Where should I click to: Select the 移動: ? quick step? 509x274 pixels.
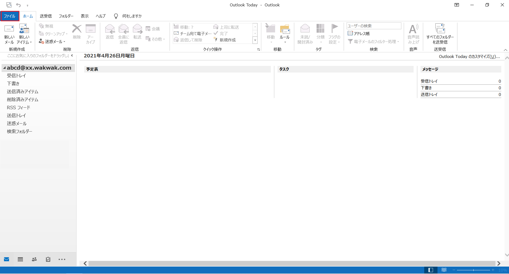click(183, 27)
